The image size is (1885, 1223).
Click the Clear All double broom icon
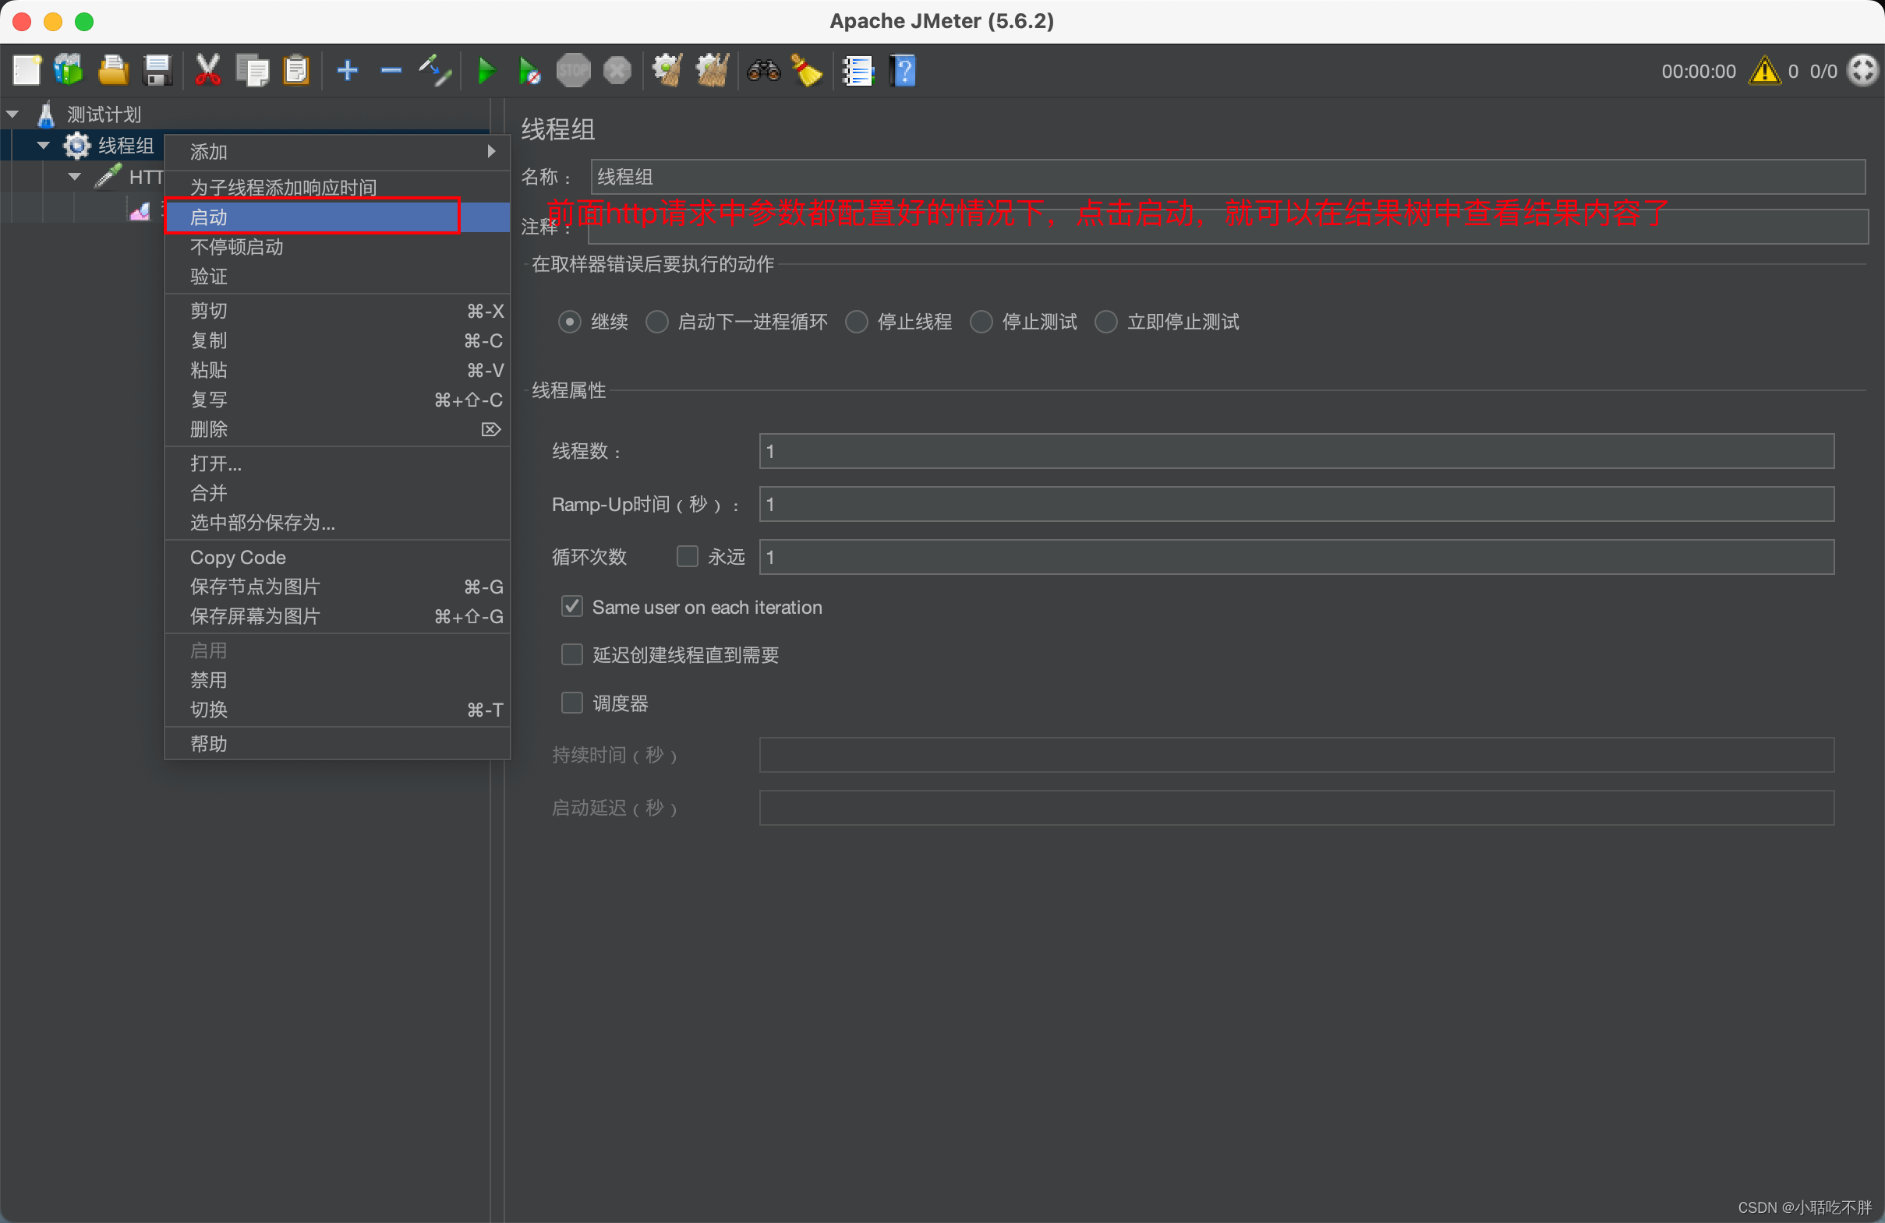[x=712, y=70]
